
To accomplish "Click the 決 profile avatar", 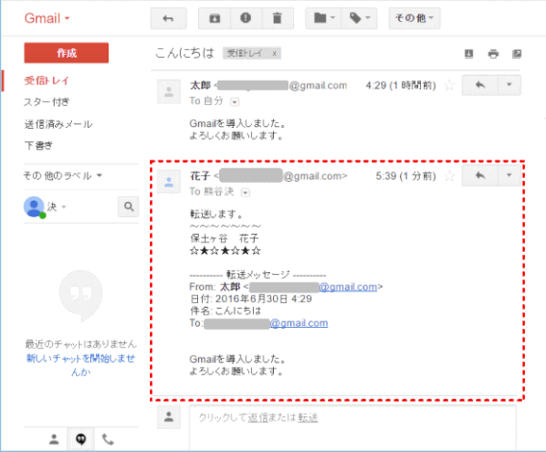I will click(34, 207).
